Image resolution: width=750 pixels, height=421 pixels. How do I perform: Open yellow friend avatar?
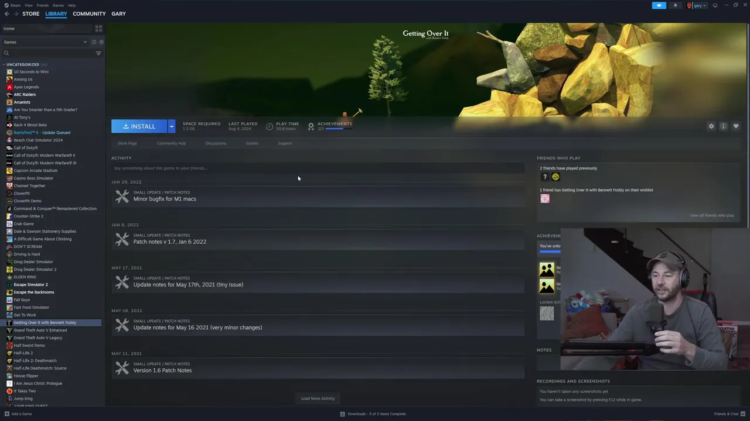pyautogui.click(x=555, y=177)
